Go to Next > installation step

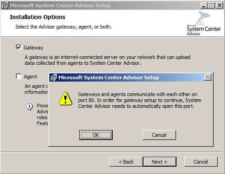tap(159, 162)
